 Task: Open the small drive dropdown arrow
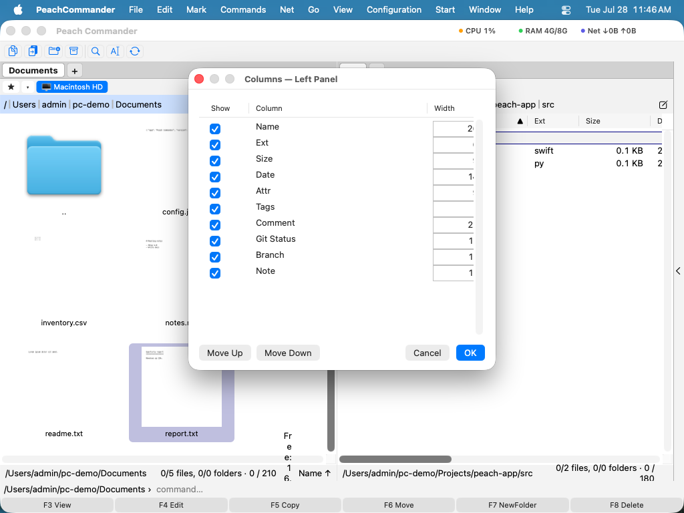coord(27,87)
